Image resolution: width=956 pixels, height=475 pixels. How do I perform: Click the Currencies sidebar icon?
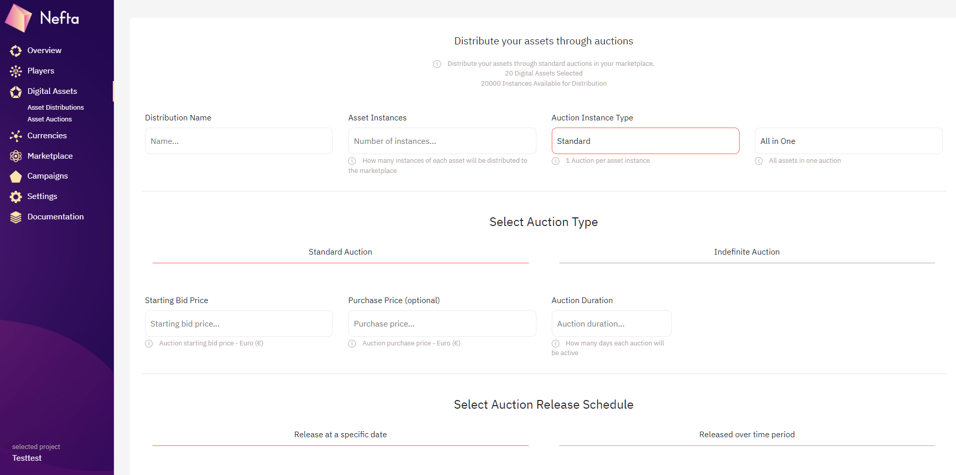[16, 136]
